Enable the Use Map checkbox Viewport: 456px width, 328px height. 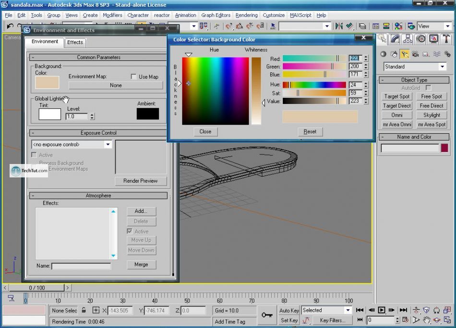(134, 77)
